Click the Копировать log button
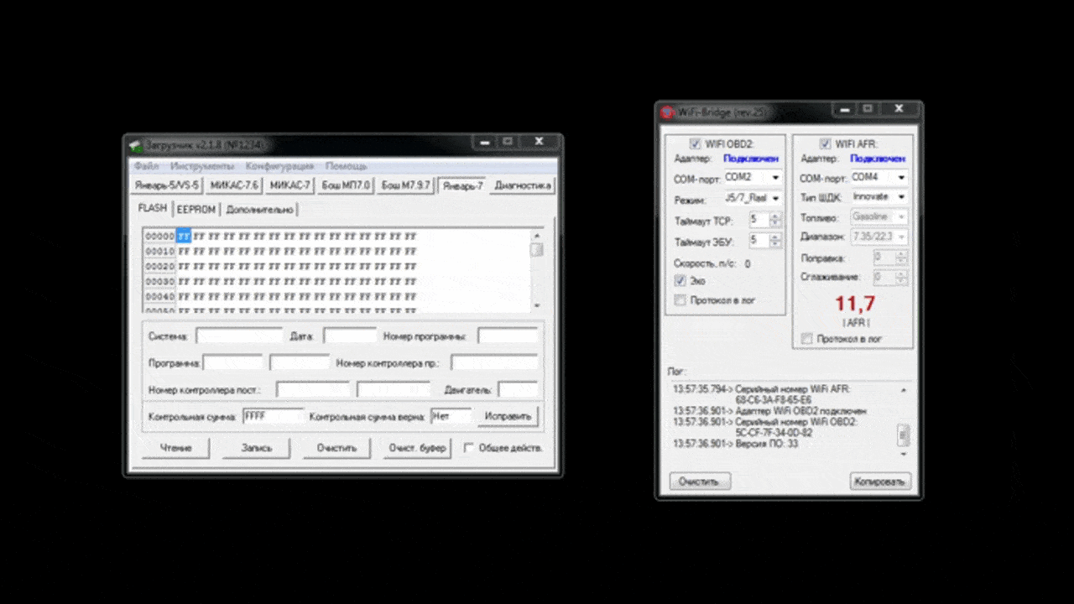 pyautogui.click(x=880, y=482)
